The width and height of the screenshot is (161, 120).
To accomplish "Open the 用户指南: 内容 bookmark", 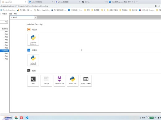I will (25, 10).
